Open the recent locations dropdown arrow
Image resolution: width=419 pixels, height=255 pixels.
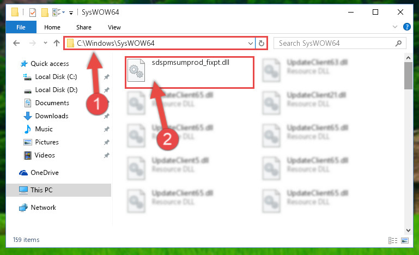(45, 42)
